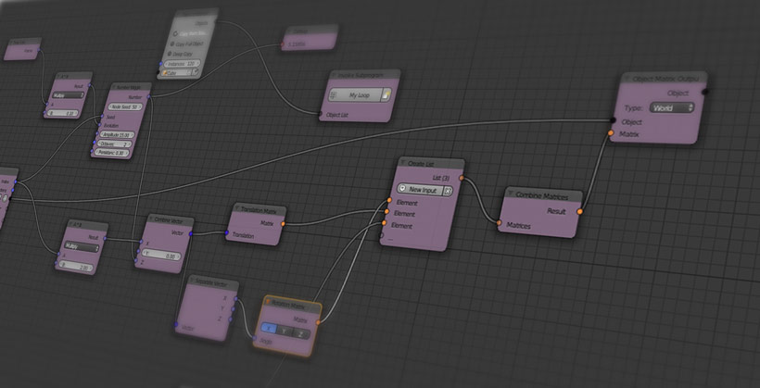Click Vector input socket on Separate Vector
The image size is (760, 388).
point(176,324)
